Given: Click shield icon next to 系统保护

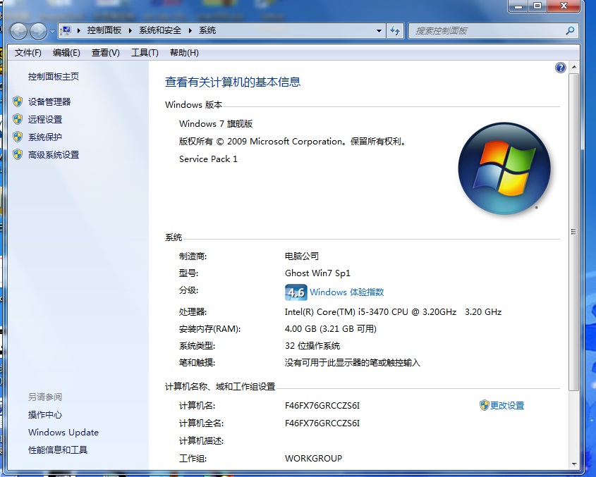Looking at the screenshot, I should click(18, 137).
